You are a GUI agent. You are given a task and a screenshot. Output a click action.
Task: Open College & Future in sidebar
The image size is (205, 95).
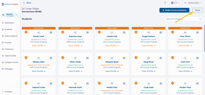pos(10,62)
